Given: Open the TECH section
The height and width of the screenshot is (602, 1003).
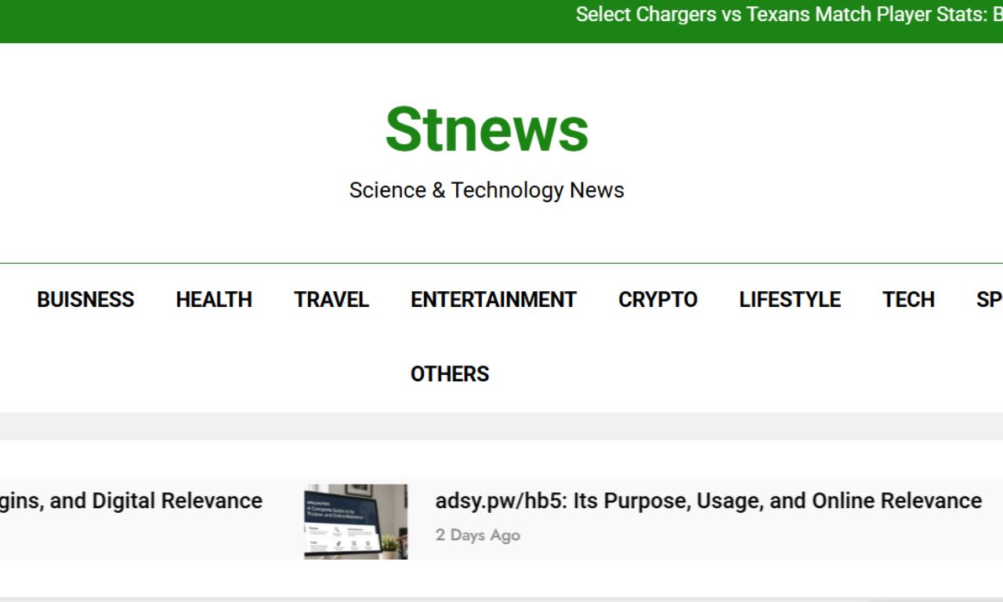Looking at the screenshot, I should tap(908, 300).
